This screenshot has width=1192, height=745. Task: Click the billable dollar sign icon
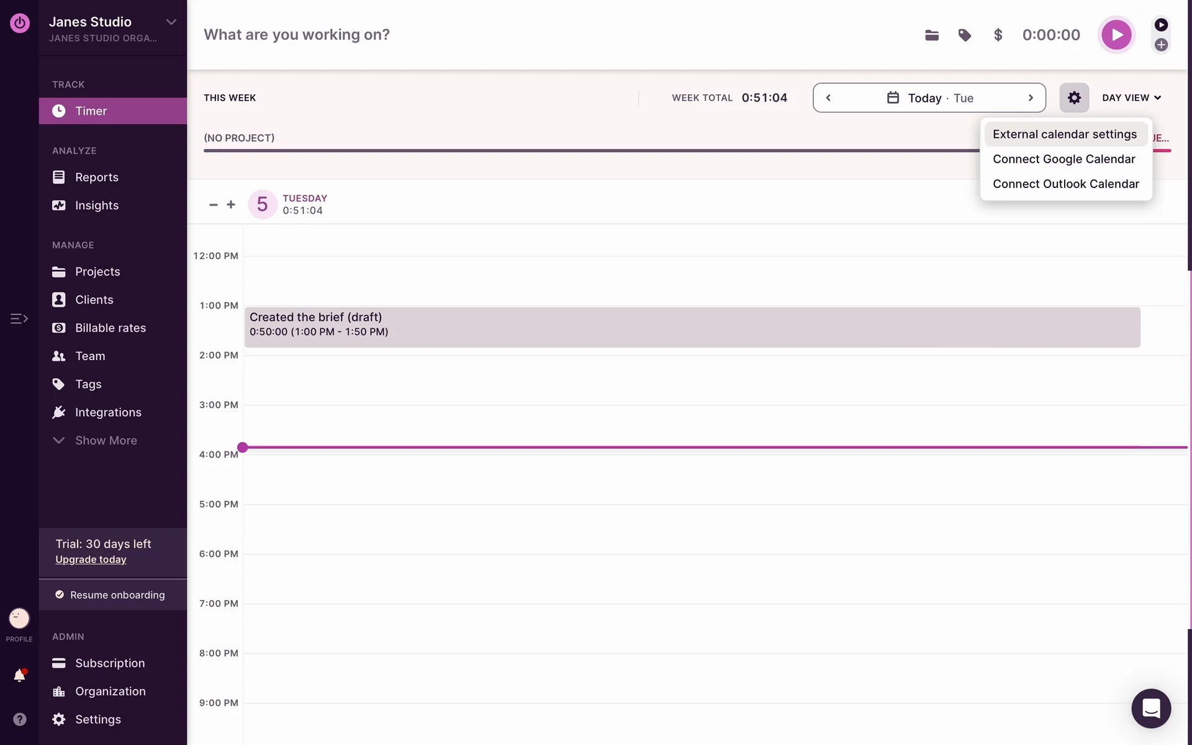998,35
